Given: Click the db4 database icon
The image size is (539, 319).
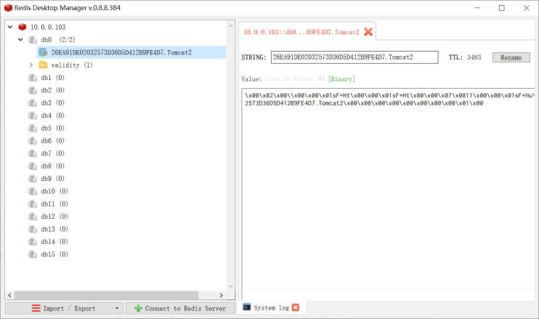Looking at the screenshot, I should coord(33,116).
